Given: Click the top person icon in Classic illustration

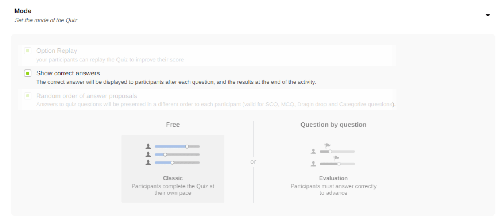Looking at the screenshot, I should coord(149,147).
